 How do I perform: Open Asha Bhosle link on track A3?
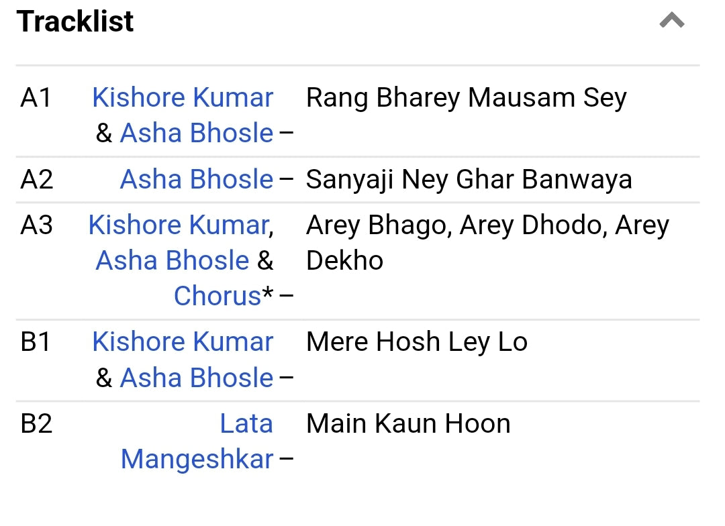point(173,260)
